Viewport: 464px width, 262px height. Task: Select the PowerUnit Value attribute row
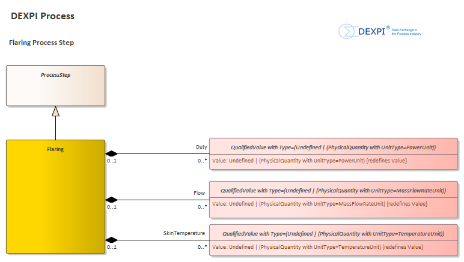click(x=310, y=161)
